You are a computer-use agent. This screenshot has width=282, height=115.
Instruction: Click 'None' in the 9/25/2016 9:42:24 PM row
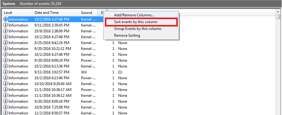(123, 43)
